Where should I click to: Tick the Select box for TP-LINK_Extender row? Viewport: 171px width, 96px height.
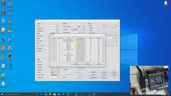(x=54, y=40)
